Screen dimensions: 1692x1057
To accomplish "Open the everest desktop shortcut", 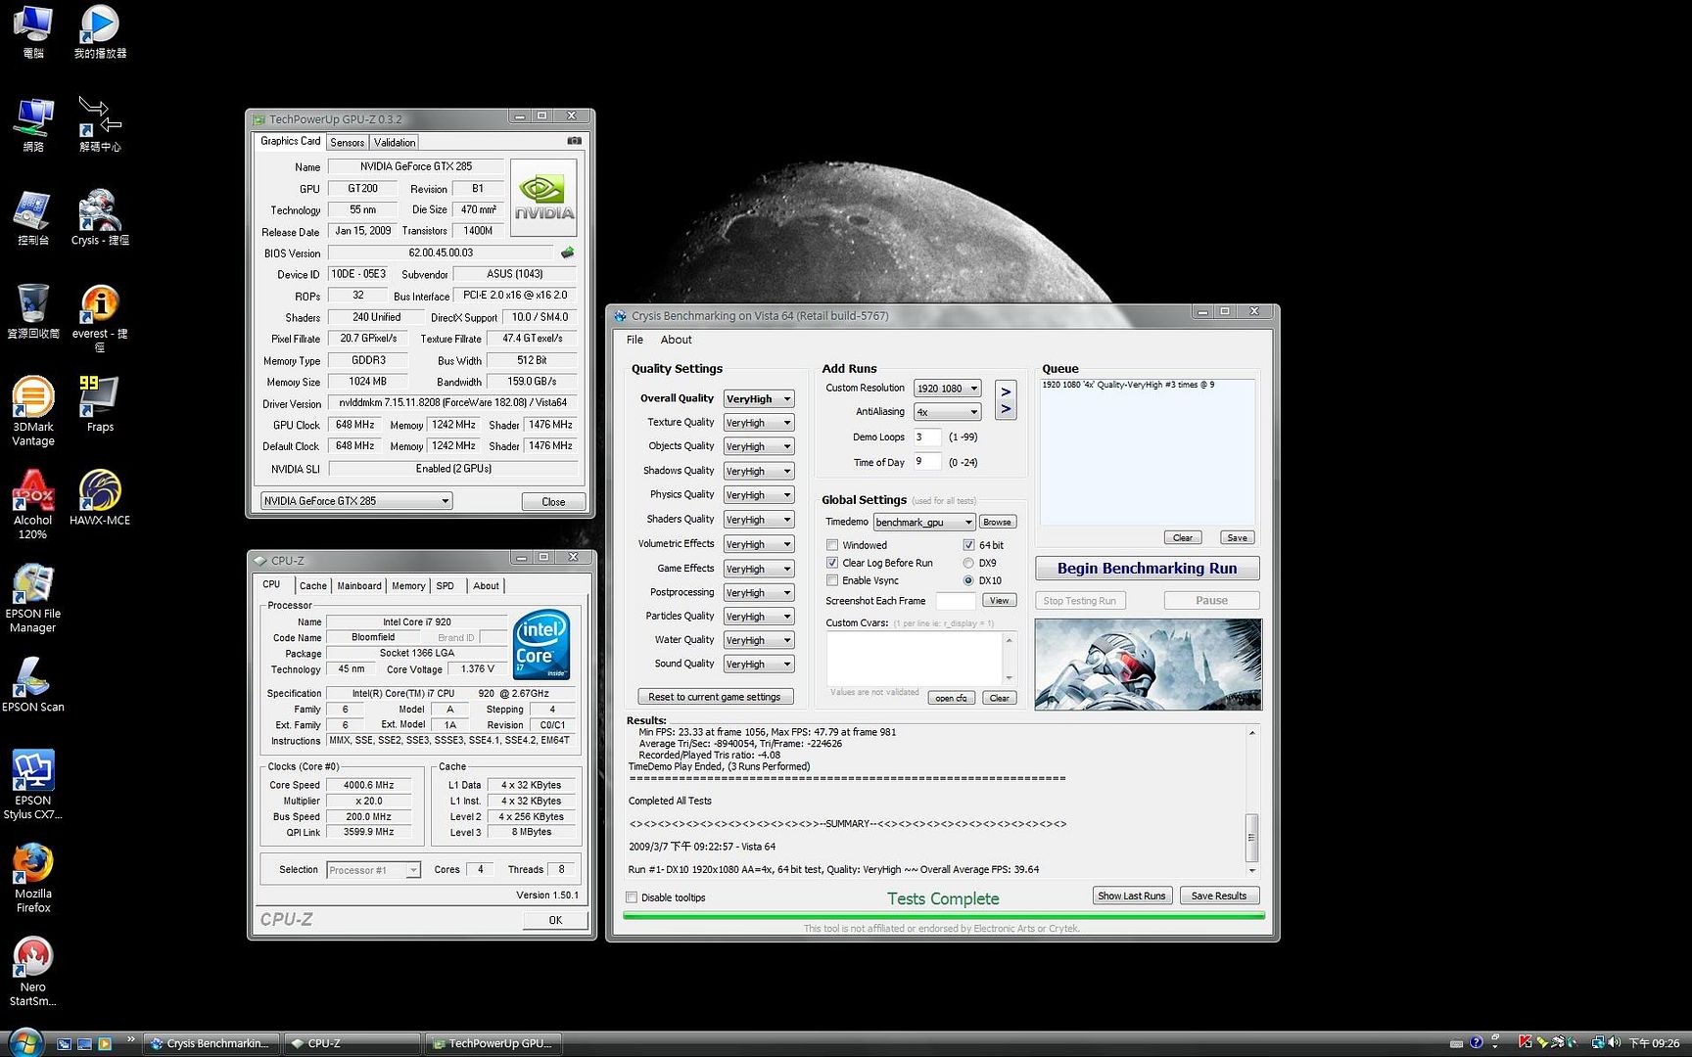I will [100, 318].
